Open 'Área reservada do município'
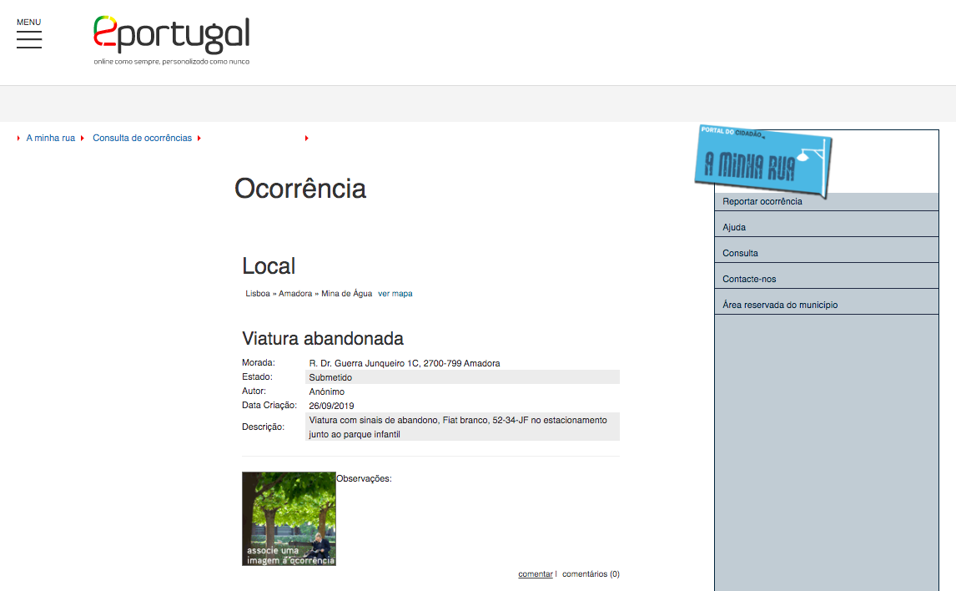The width and height of the screenshot is (956, 591). [780, 305]
